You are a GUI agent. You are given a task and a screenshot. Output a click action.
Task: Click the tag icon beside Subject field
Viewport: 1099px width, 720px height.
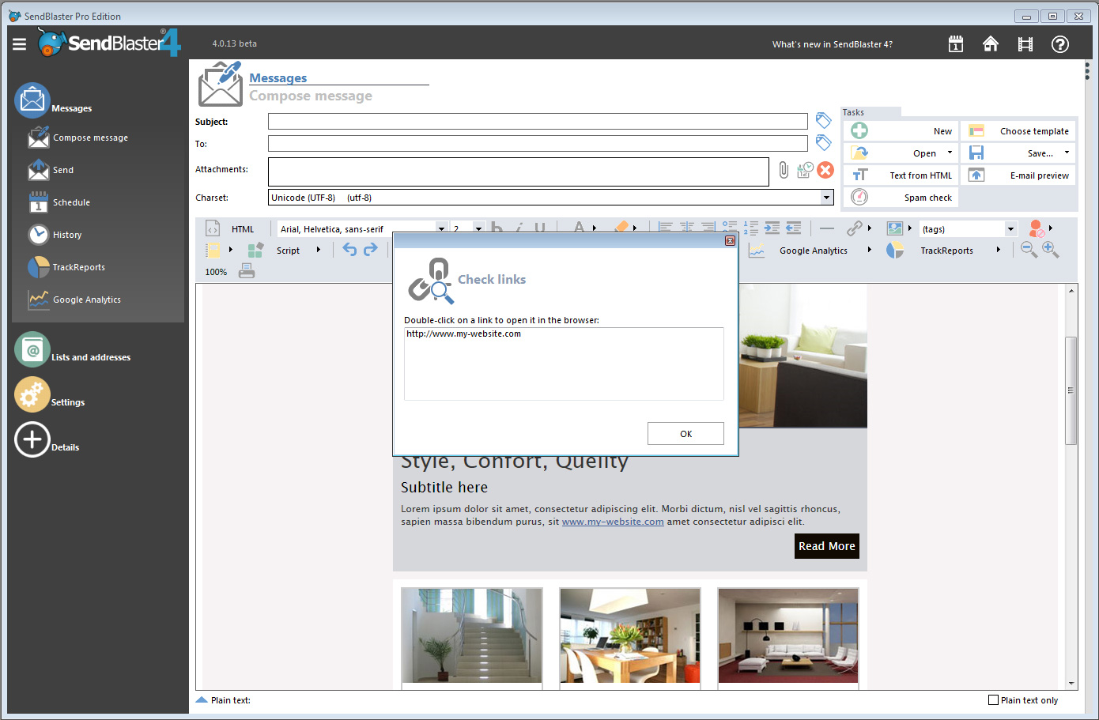pos(823,120)
